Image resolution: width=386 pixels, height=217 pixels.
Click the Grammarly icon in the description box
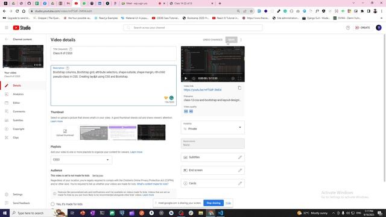pyautogui.click(x=171, y=98)
